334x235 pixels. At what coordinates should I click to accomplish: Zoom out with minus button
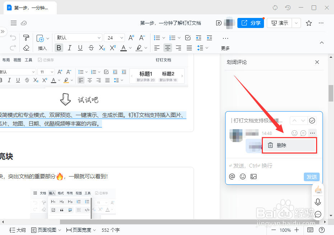tap(274, 230)
